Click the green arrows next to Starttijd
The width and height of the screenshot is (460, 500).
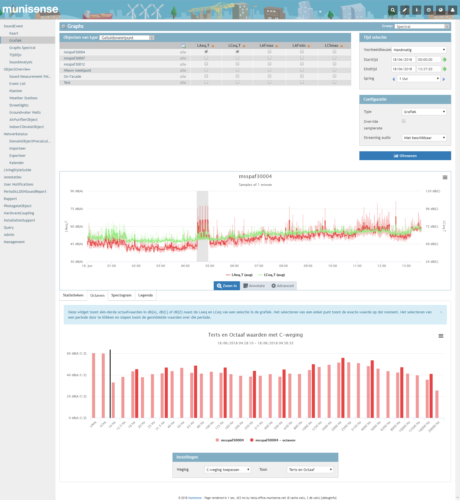445,59
